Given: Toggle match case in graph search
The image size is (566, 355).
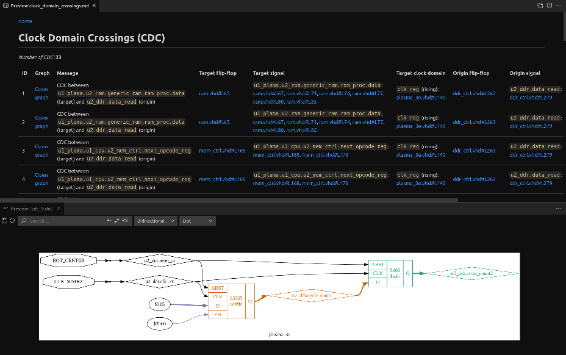Looking at the screenshot, I should pyautogui.click(x=110, y=221).
